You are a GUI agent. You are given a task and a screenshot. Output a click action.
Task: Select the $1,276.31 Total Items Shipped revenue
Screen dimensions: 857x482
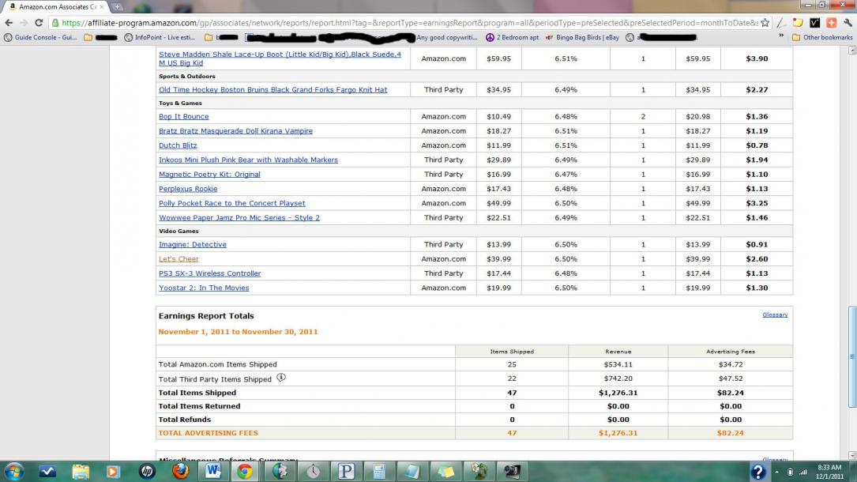point(618,393)
